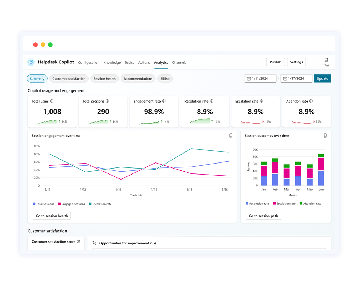Image resolution: width=356 pixels, height=285 pixels.
Task: Click the Total users info icon
Action: pos(52,101)
